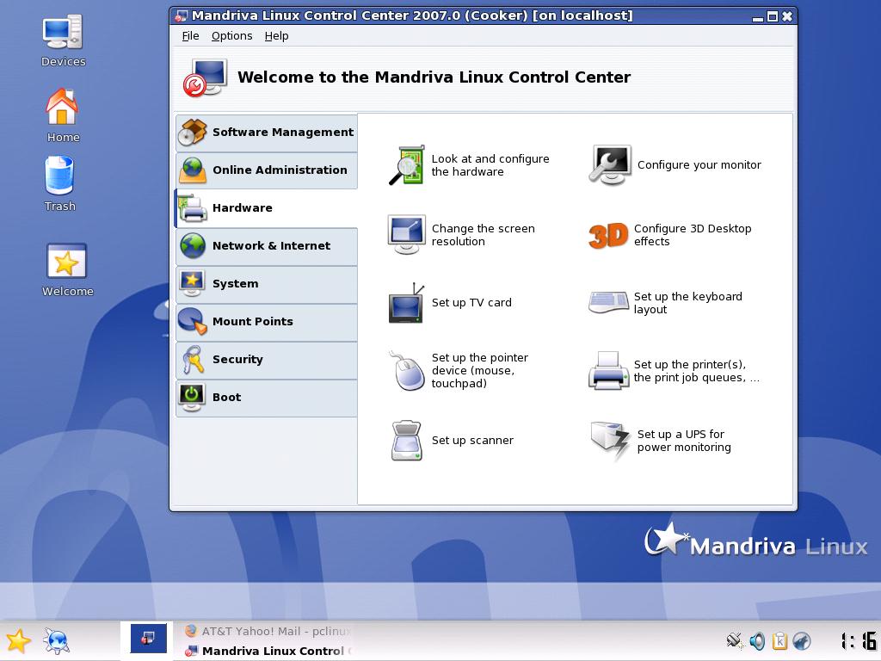
Task: Click 'Set up the pointer device' text
Action: point(480,370)
